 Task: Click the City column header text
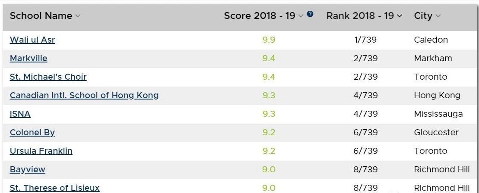coord(423,16)
